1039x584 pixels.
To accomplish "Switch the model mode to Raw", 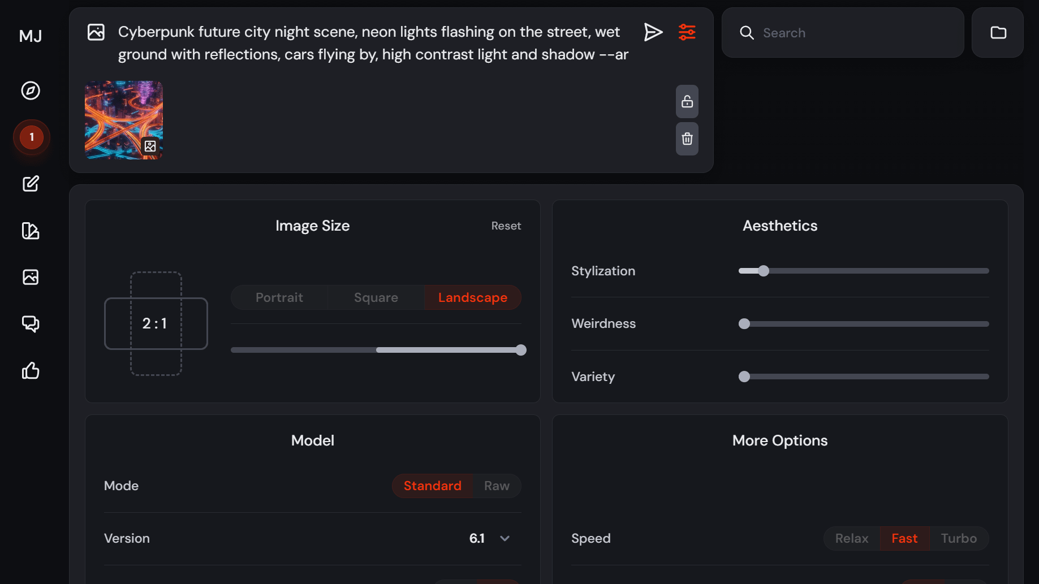I will pyautogui.click(x=496, y=486).
